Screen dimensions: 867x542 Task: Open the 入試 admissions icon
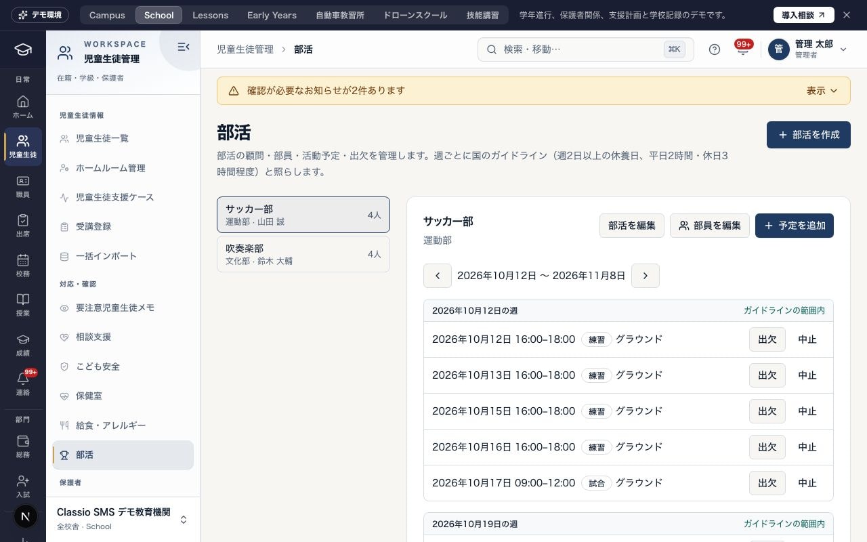(23, 486)
